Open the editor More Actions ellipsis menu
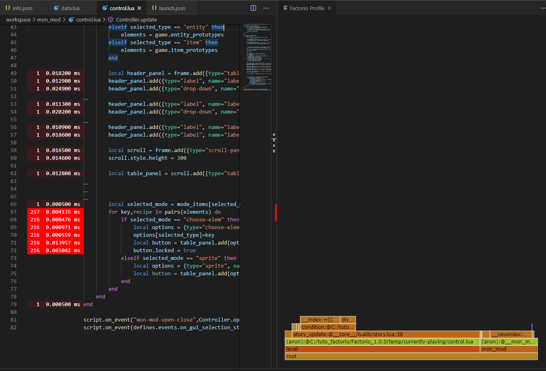The height and width of the screenshot is (371, 546). (x=266, y=8)
